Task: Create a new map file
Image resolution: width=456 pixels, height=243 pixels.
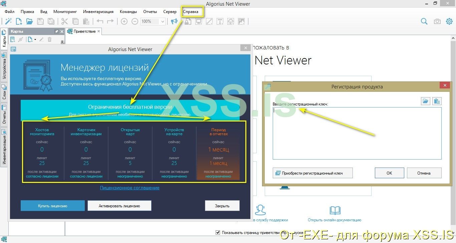Action: (19, 21)
